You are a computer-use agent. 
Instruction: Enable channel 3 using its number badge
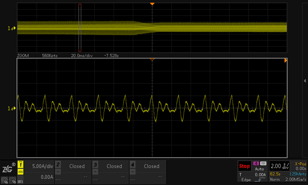pos(95,164)
